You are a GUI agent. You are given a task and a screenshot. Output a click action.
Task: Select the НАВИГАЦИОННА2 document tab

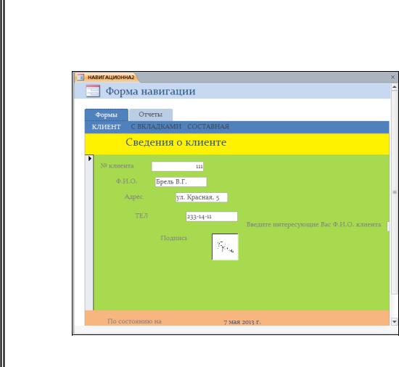pos(107,77)
